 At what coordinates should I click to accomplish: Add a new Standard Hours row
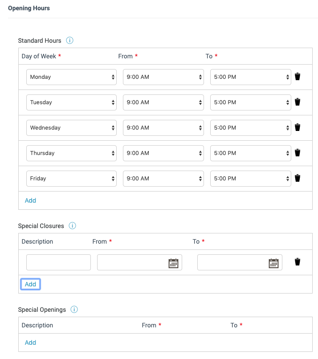coord(30,200)
